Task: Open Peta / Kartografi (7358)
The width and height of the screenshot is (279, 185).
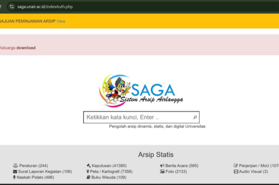Action: click(x=111, y=171)
